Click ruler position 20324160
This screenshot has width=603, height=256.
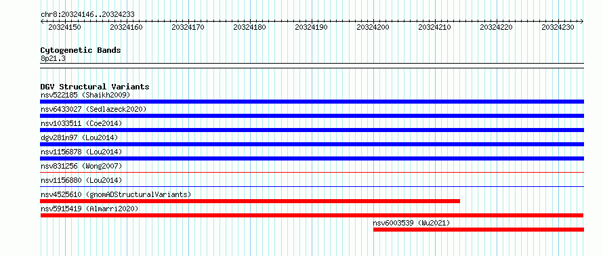pyautogui.click(x=126, y=27)
